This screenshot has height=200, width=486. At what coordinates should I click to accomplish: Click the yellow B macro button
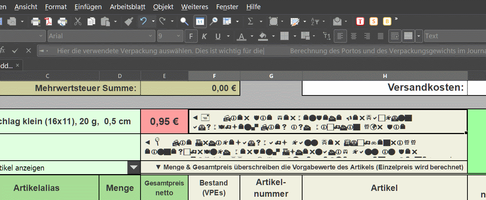387,21
